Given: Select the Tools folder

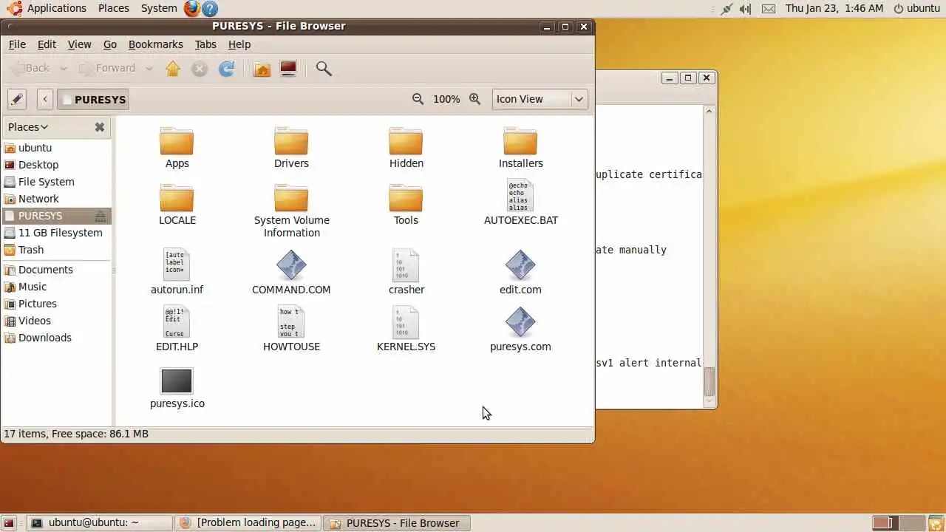Looking at the screenshot, I should point(406,205).
